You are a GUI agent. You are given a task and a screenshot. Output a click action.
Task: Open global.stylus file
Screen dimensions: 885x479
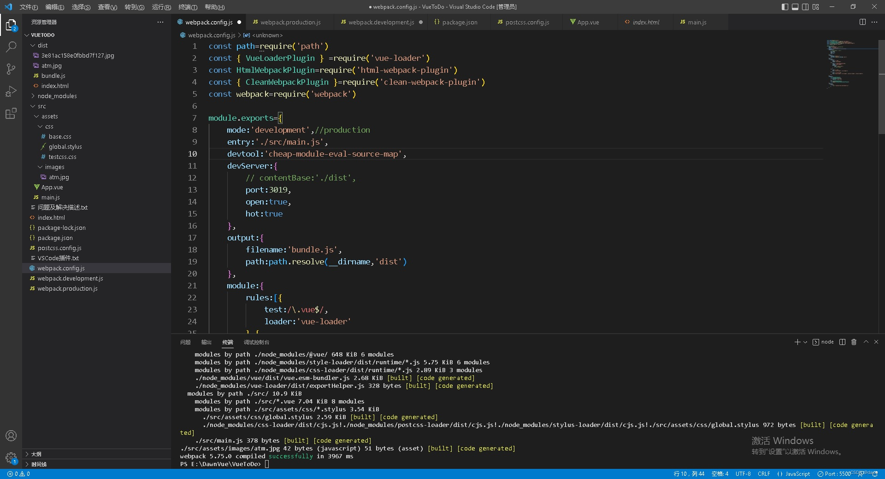coord(97,146)
